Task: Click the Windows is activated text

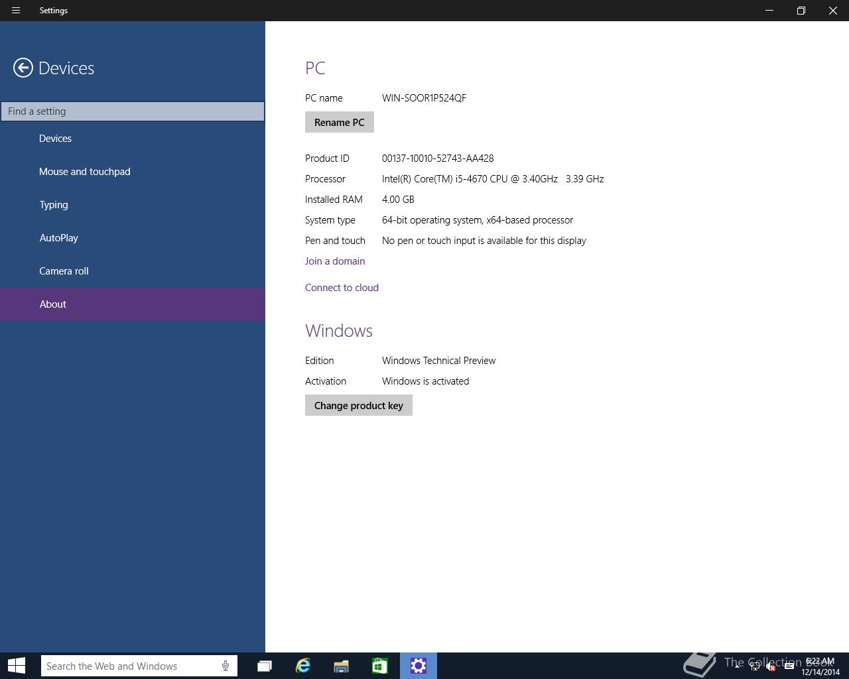Action: (425, 381)
